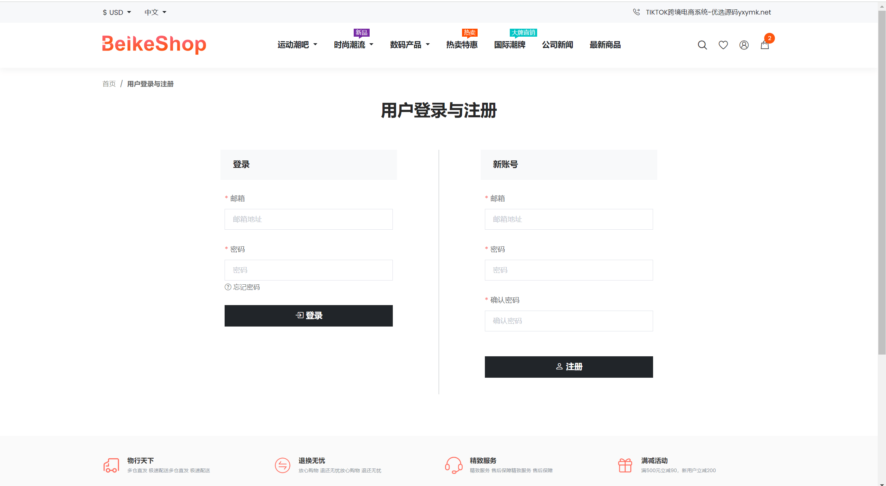
Task: Click the BeikeShop logo
Action: tap(154, 44)
